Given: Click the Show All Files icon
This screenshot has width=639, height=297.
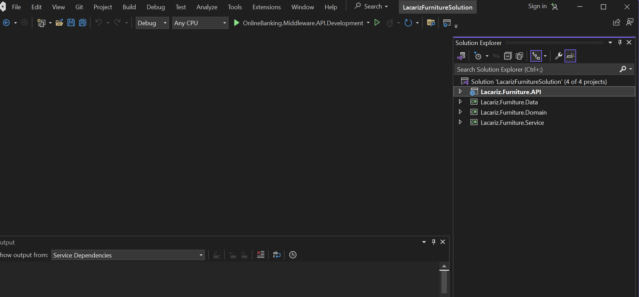Looking at the screenshot, I should tap(519, 56).
